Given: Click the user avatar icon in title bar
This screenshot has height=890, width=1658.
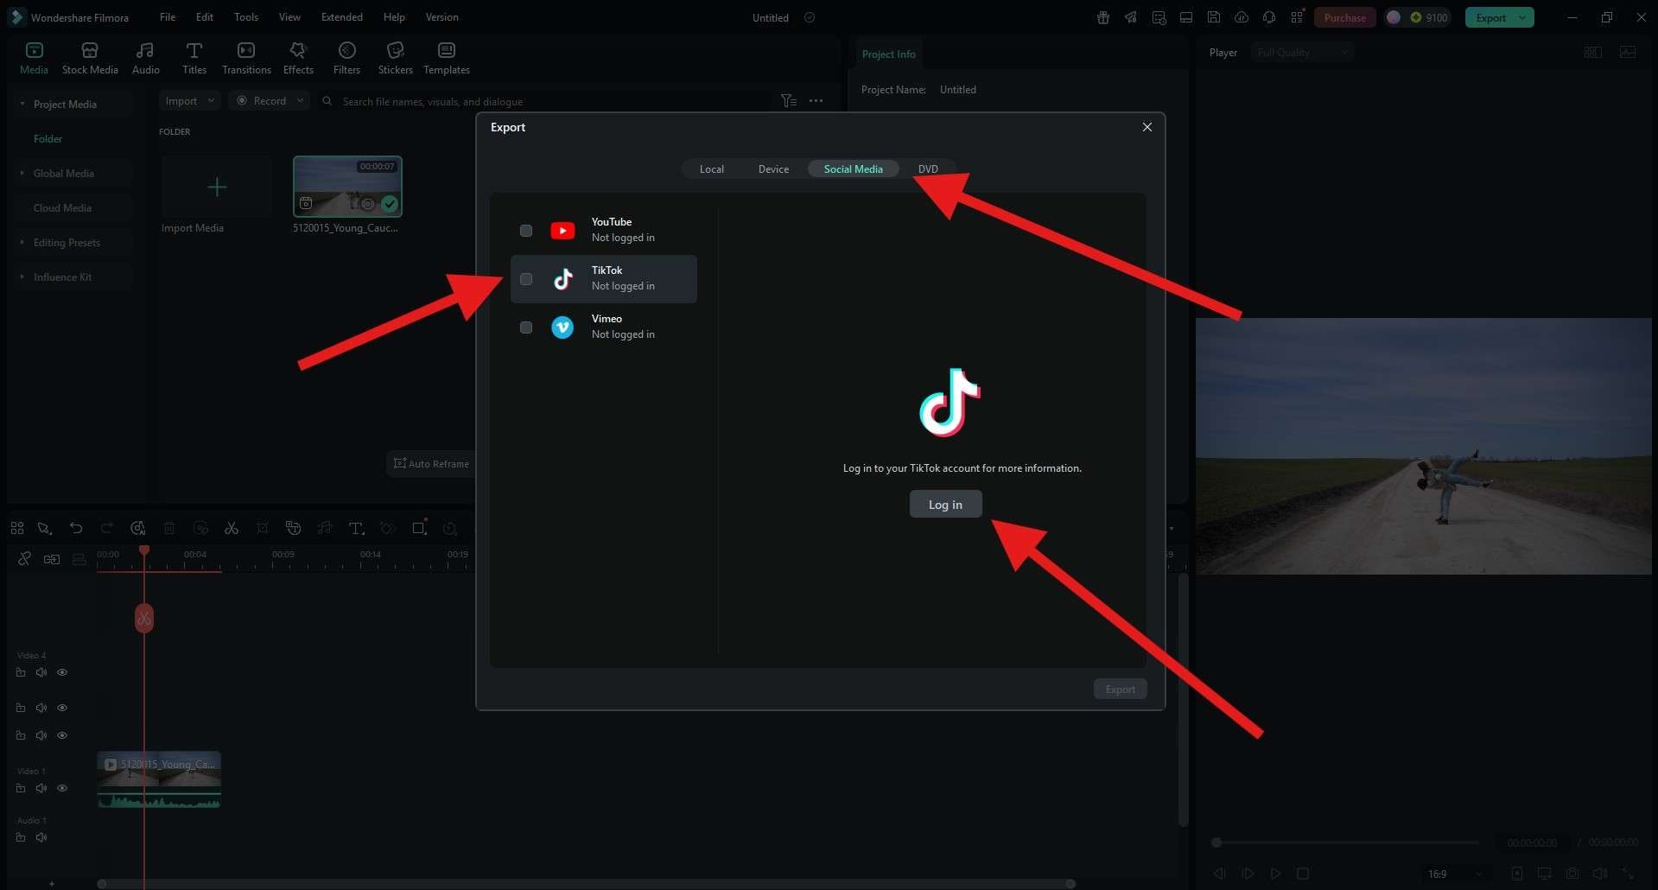Looking at the screenshot, I should (x=1394, y=17).
